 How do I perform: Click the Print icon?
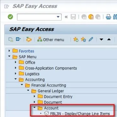tap(109, 17)
